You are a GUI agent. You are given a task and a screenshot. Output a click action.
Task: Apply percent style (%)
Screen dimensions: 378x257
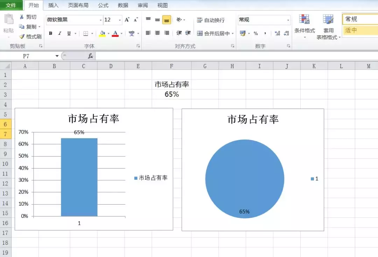[256, 33]
